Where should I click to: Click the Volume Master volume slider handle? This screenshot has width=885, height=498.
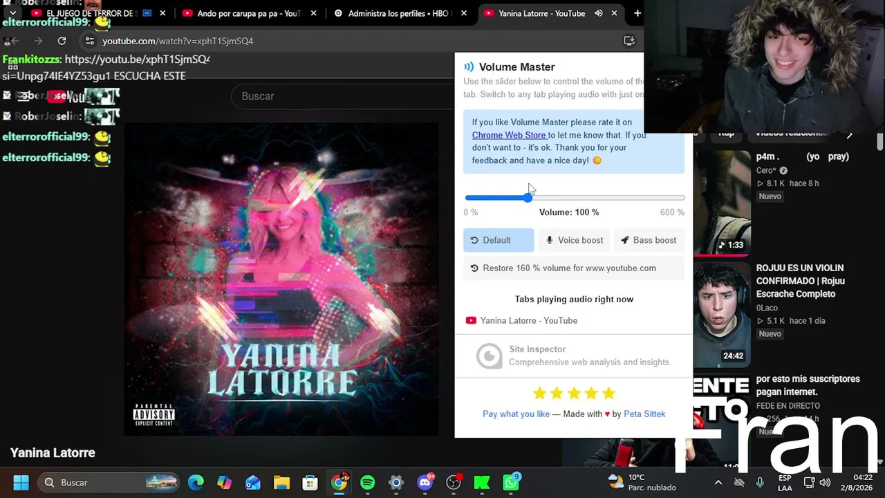528,198
